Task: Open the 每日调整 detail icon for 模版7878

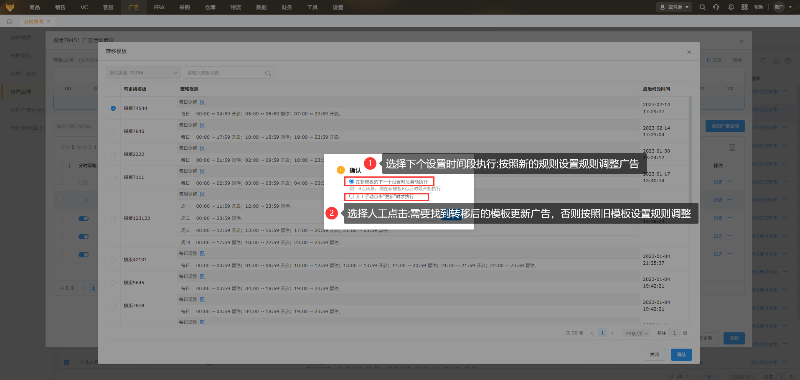Action: 202,299
